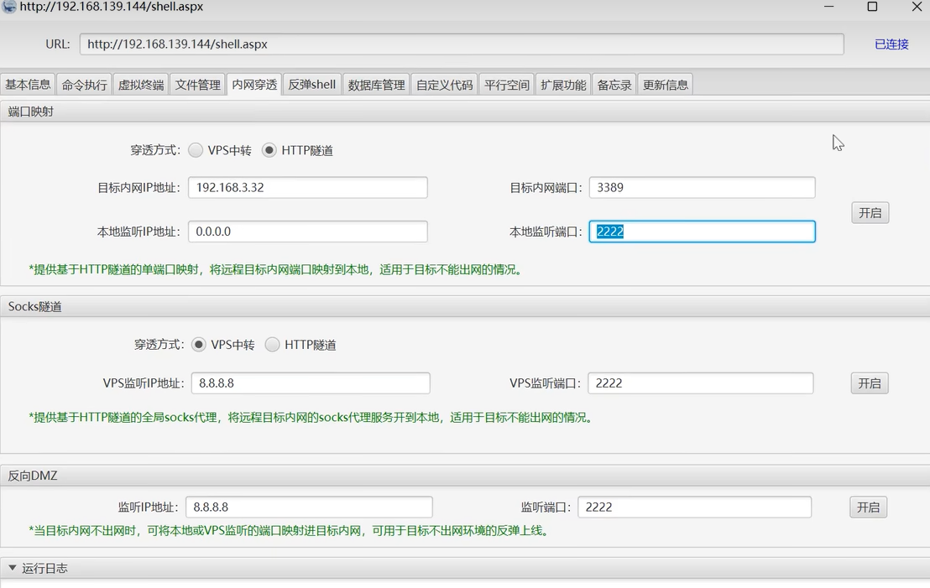
Task: Click the 已连接 connection status link
Action: click(x=891, y=44)
